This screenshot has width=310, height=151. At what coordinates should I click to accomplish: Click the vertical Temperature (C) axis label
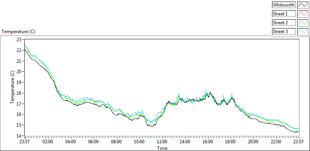click(12, 87)
